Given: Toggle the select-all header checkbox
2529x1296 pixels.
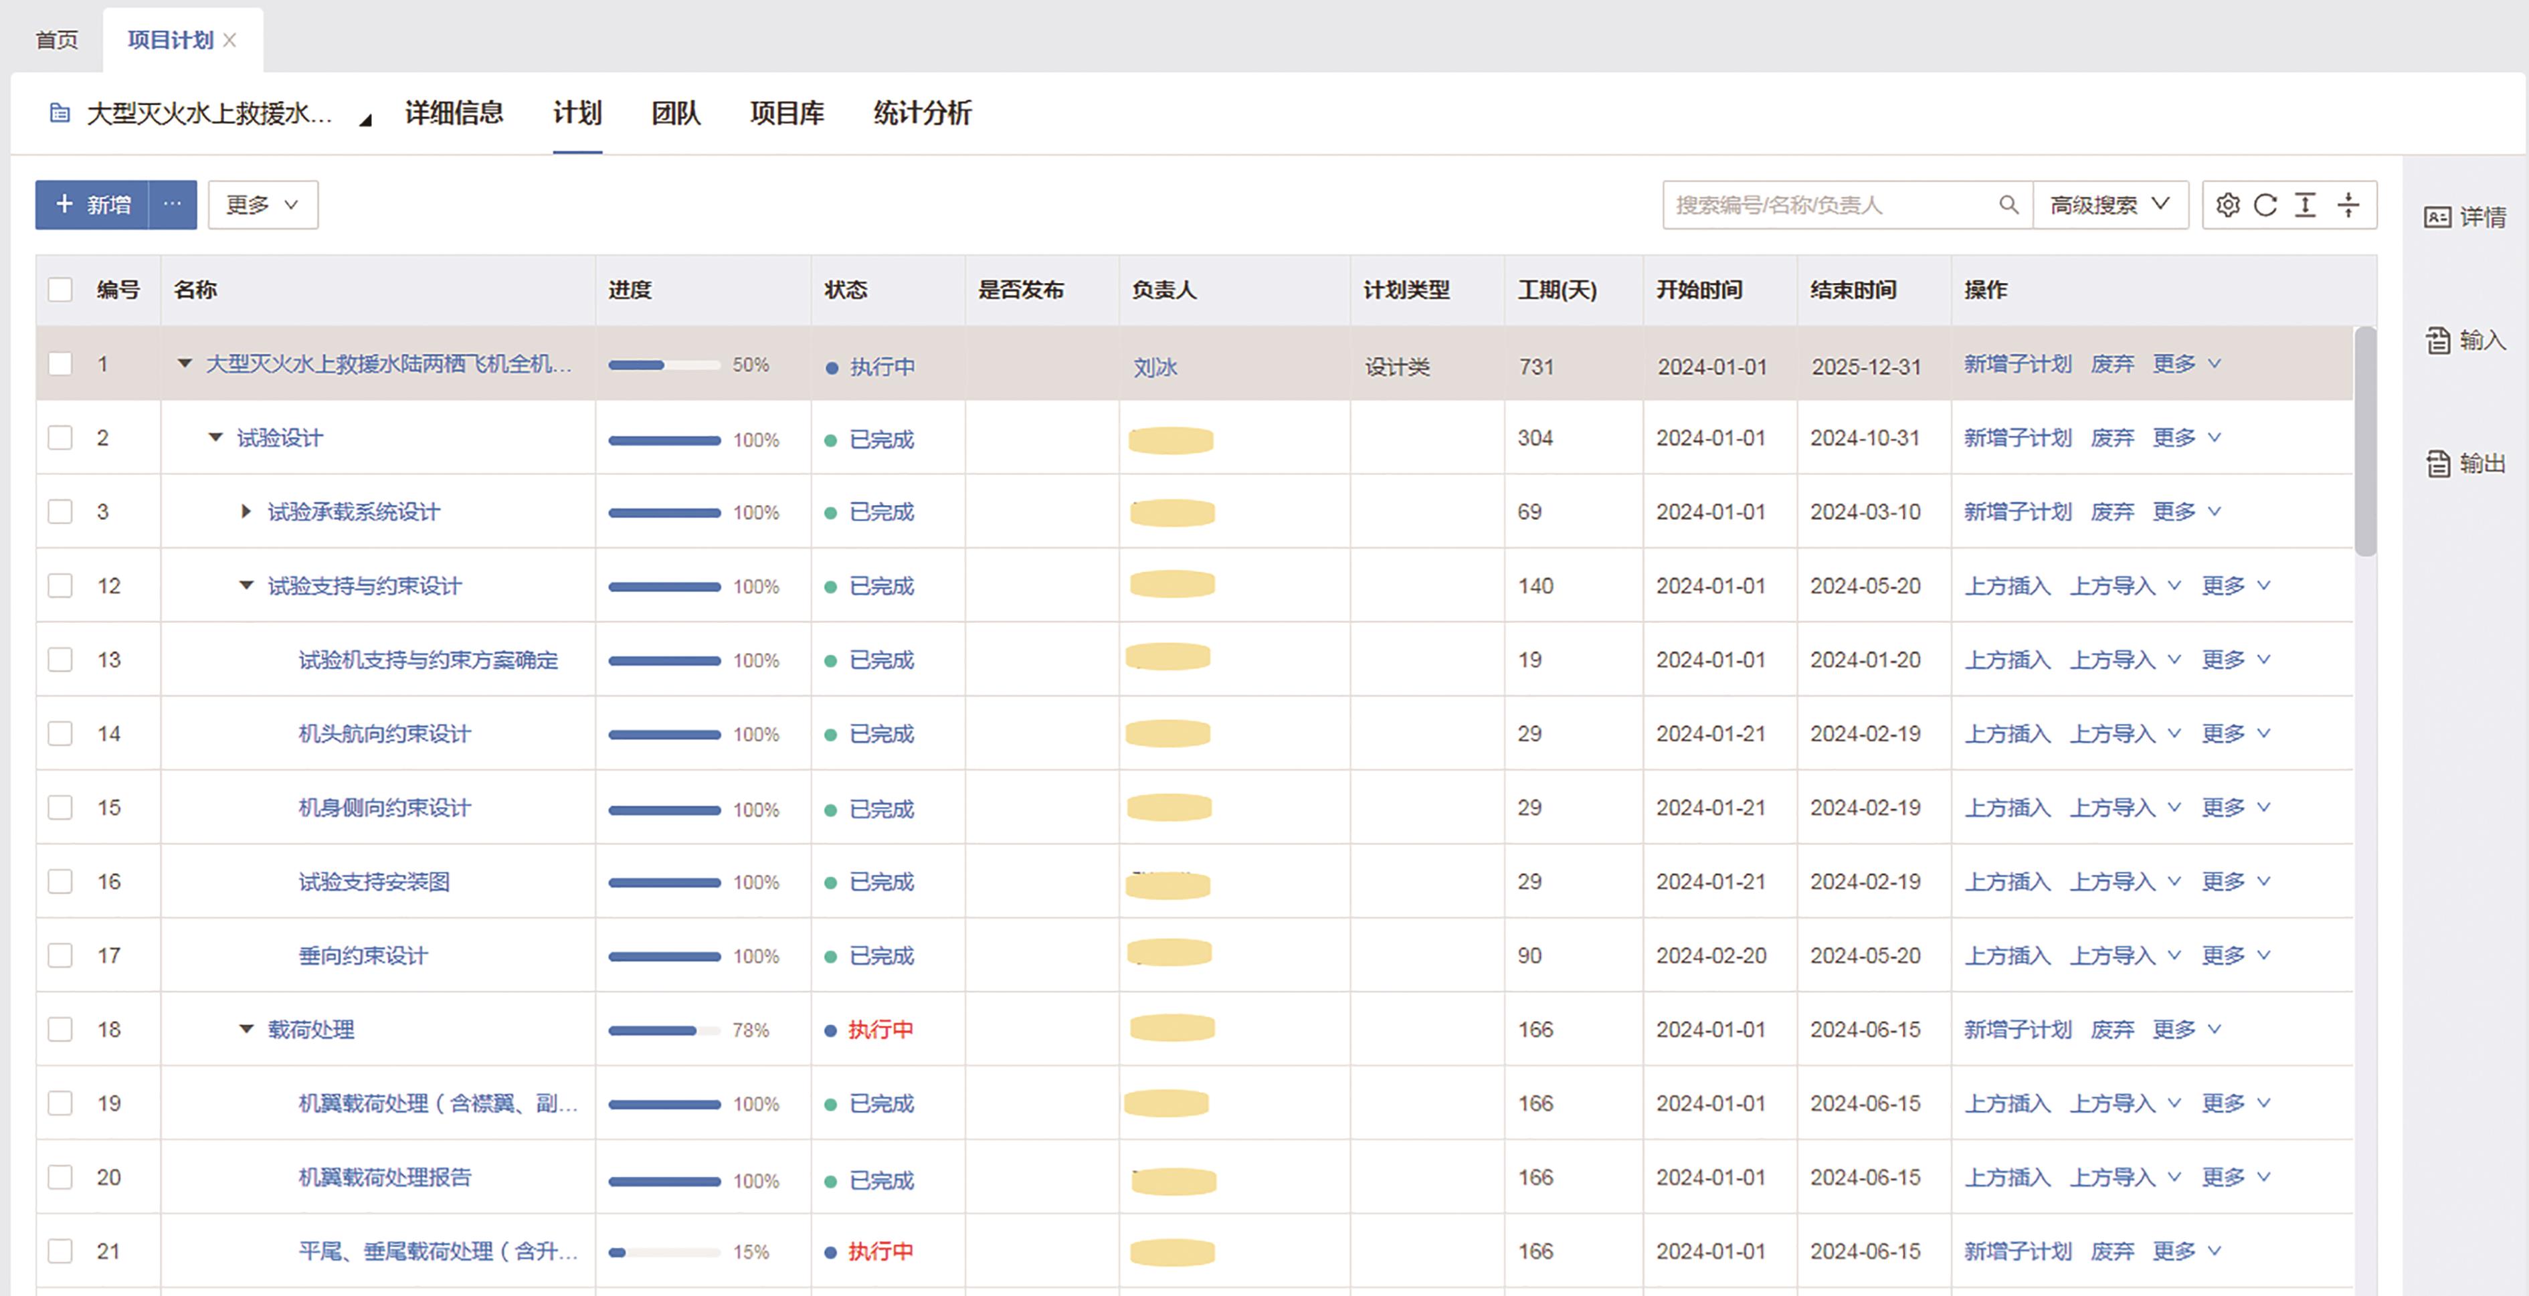Looking at the screenshot, I should (61, 290).
